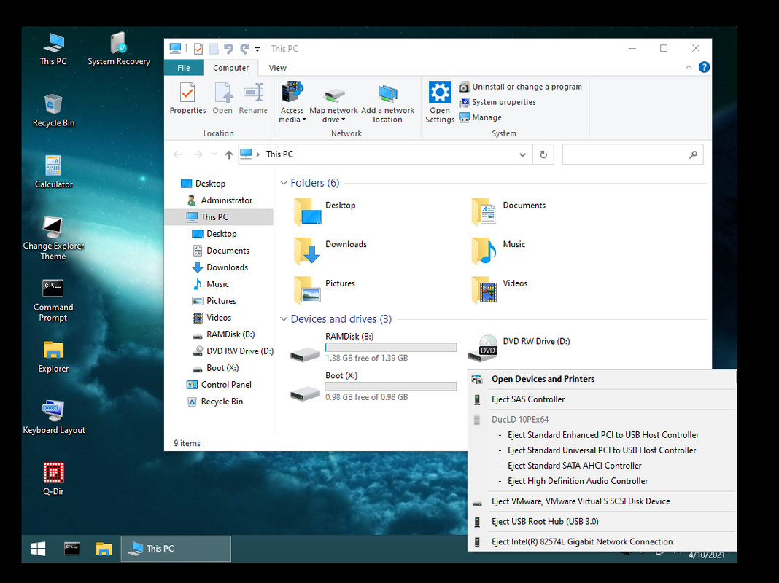Select the Pictures folder in Folders group
The image size is (779, 583).
(x=325, y=290)
